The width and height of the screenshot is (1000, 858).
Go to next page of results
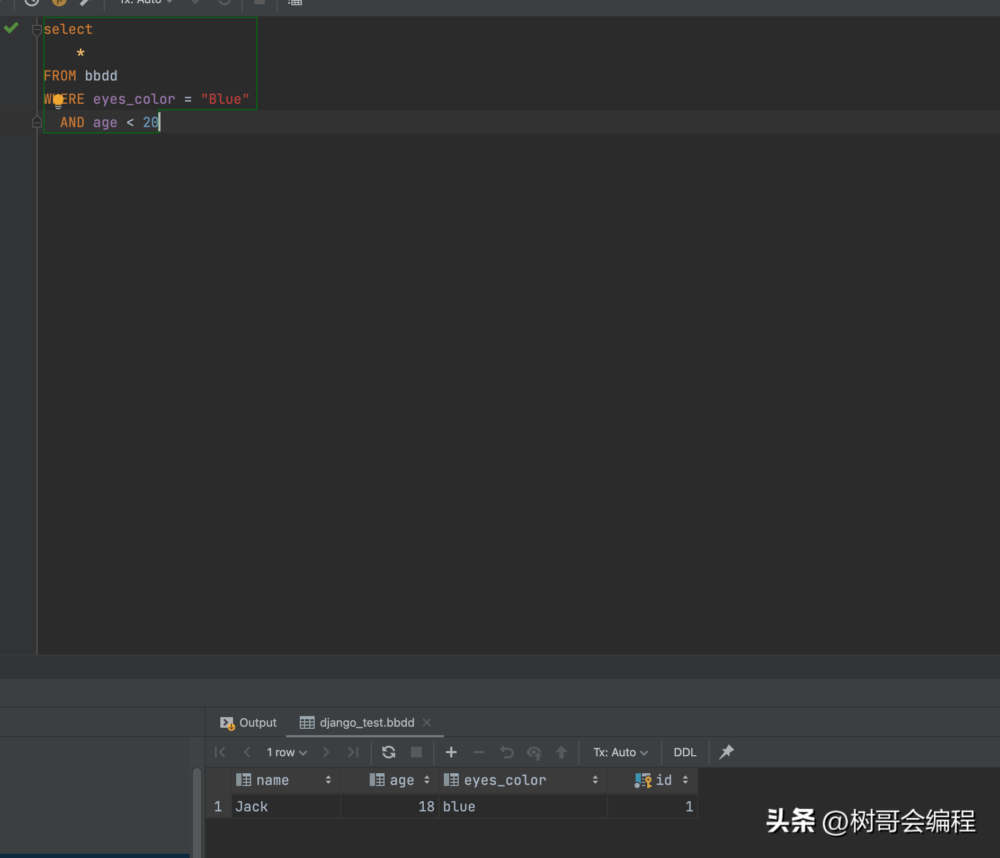tap(326, 752)
